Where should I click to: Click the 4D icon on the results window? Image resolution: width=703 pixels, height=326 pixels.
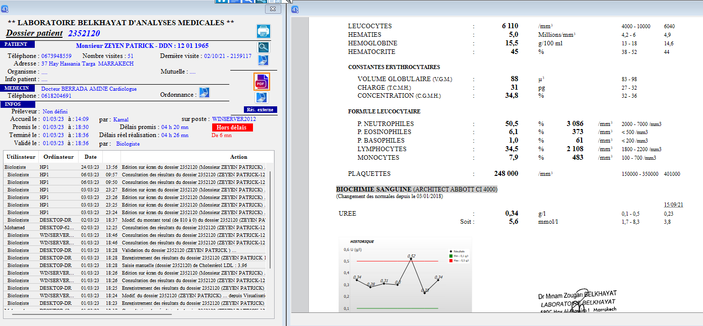coord(295,9)
